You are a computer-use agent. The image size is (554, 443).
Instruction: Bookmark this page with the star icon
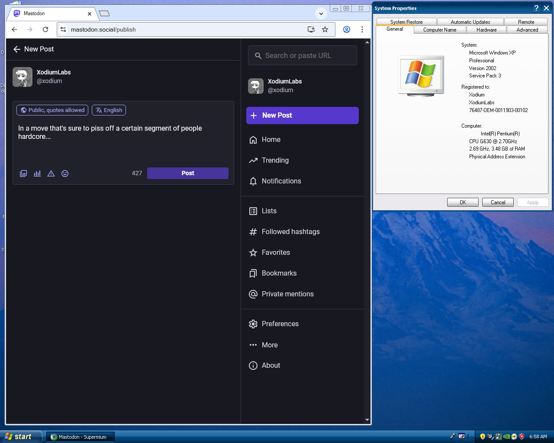tap(325, 29)
